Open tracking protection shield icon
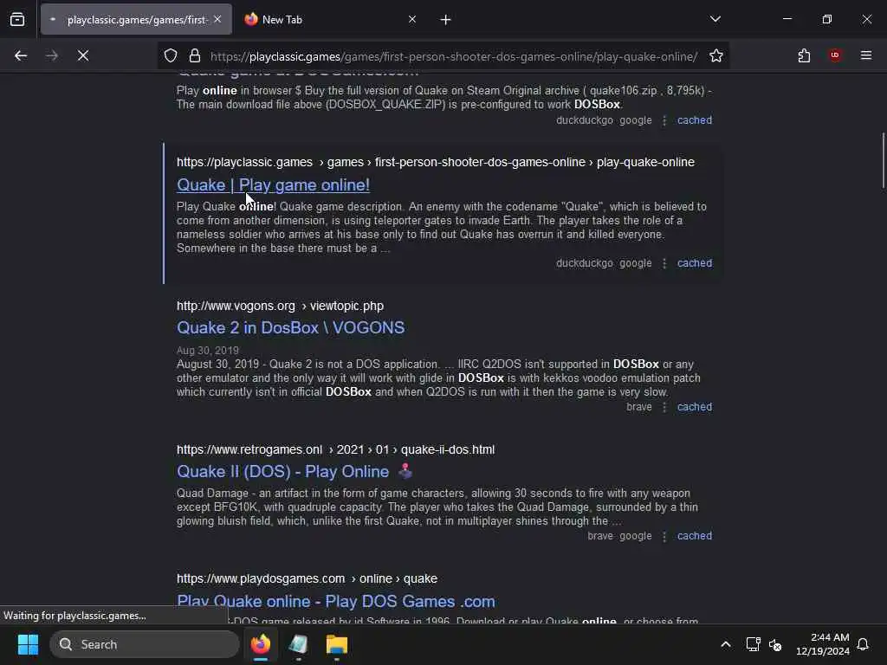 coord(171,55)
